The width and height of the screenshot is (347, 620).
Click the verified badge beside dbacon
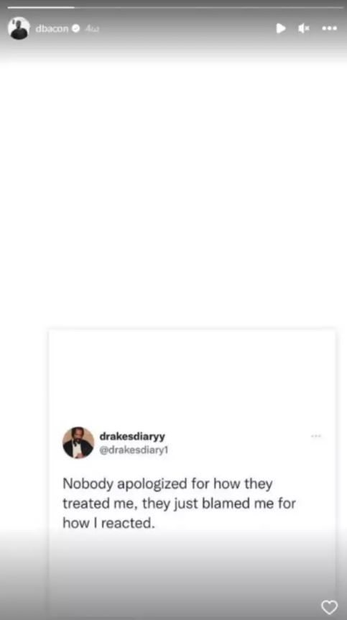(76, 29)
